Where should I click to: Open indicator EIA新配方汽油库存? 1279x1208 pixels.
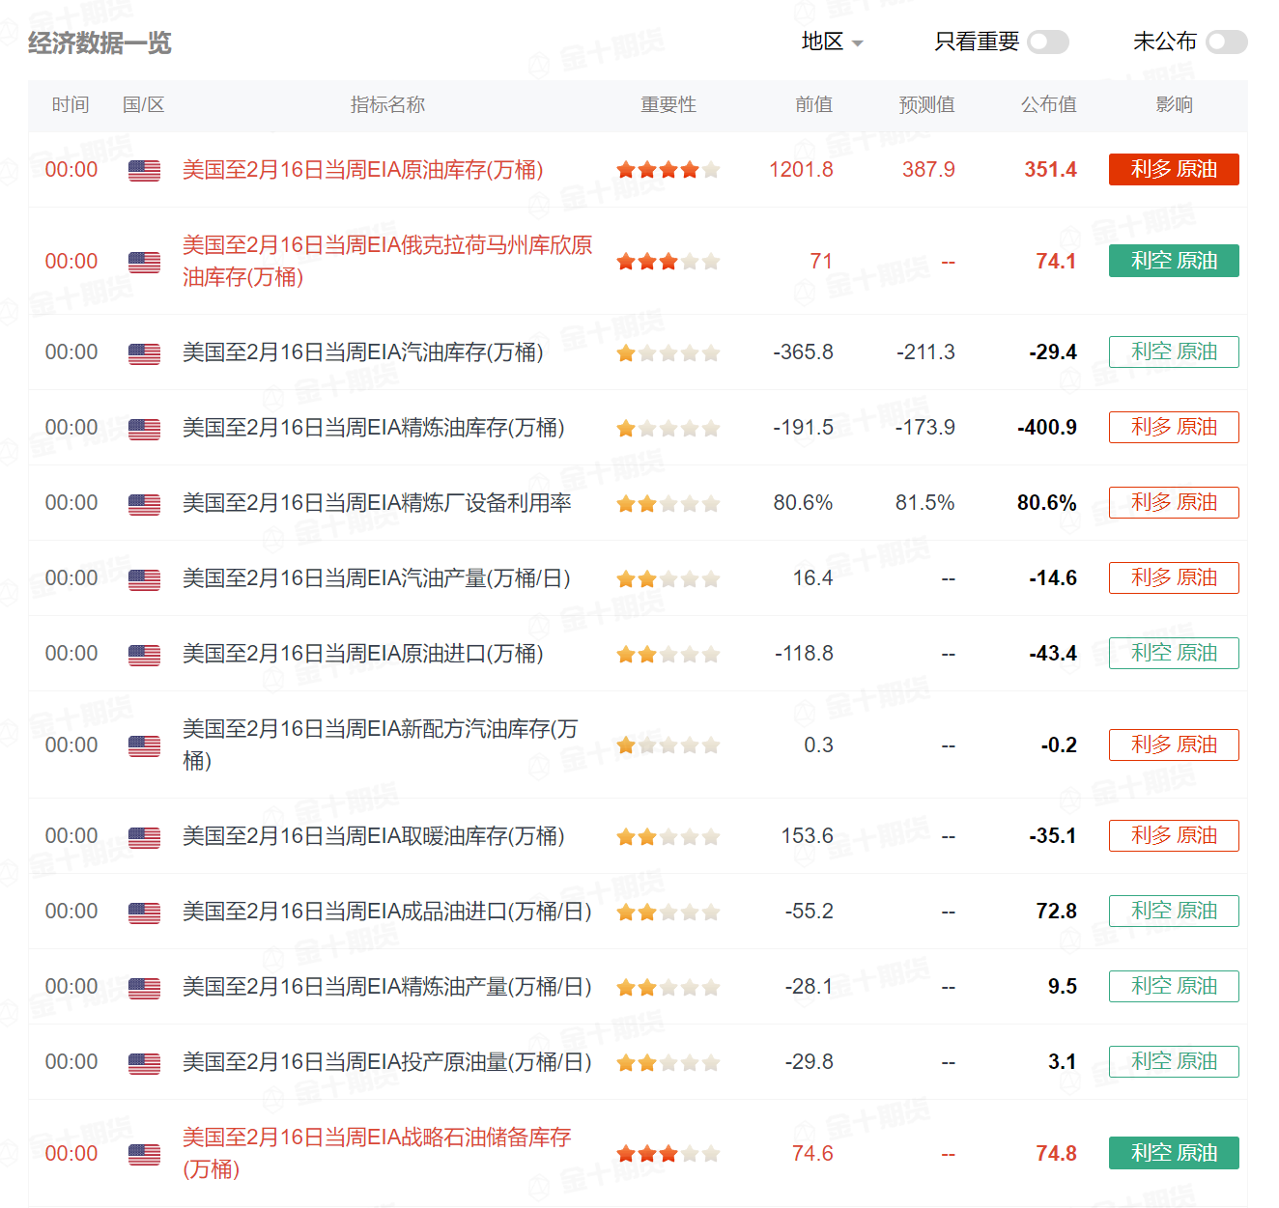pyautogui.click(x=381, y=744)
